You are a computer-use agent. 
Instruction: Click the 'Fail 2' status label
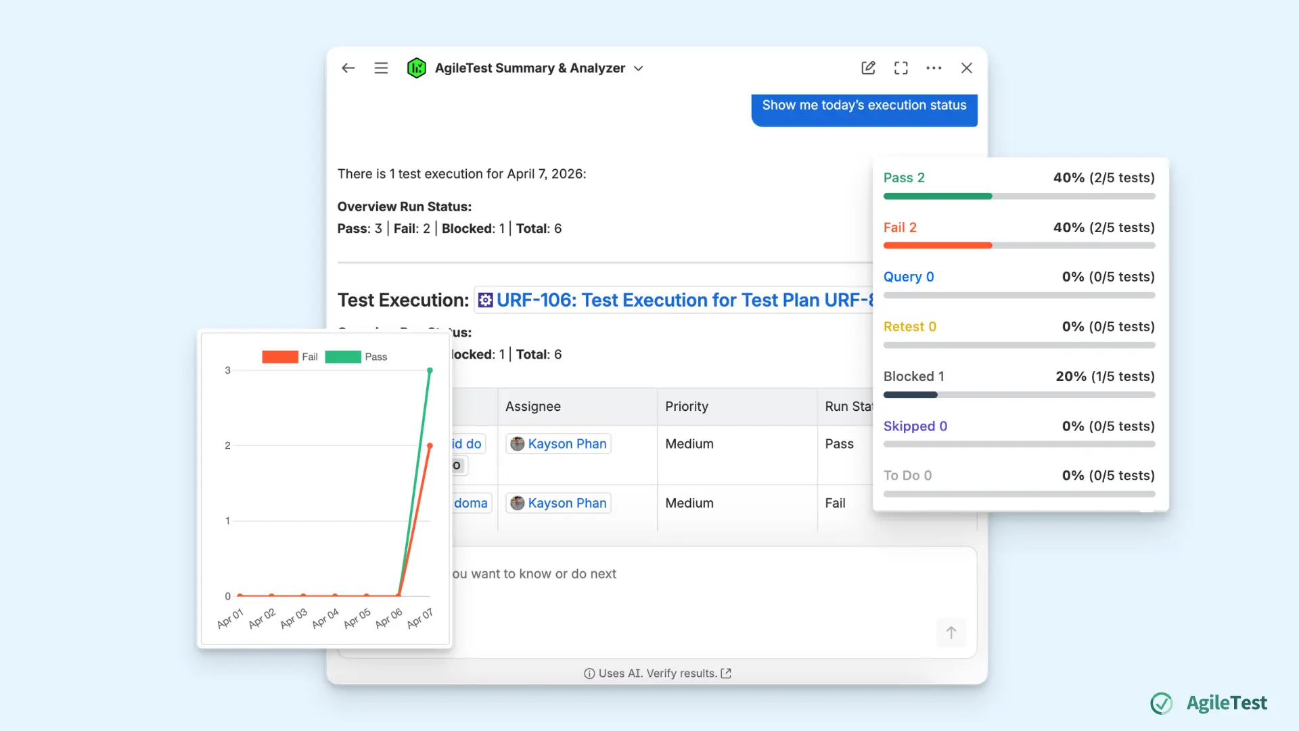click(900, 227)
